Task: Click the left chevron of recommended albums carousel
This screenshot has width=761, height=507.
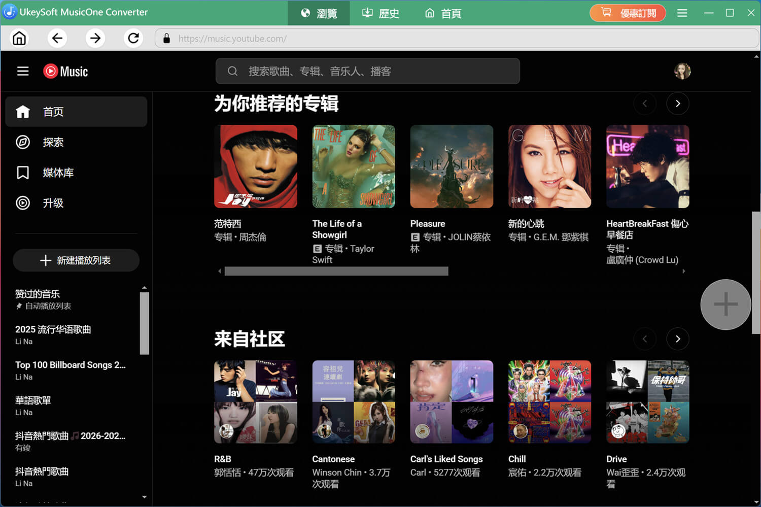Action: [x=645, y=104]
